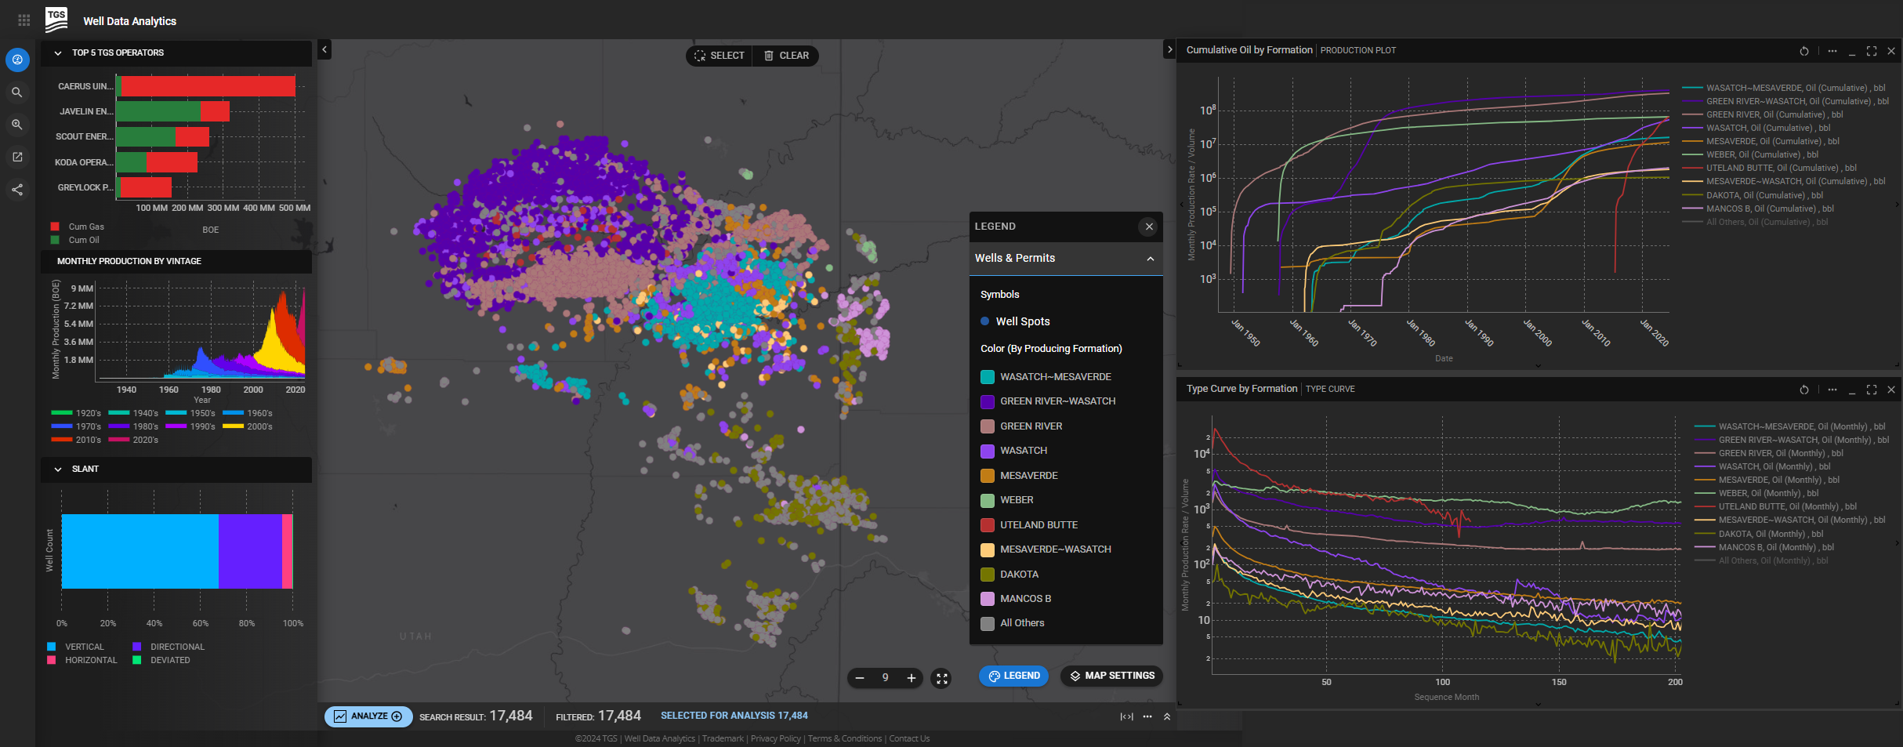Click the ANALYZE button
The image size is (1903, 747).
coord(368,716)
